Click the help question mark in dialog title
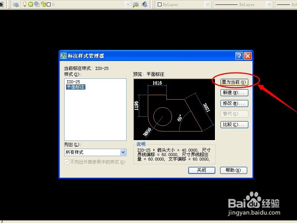The width and height of the screenshot is (297, 223). pyautogui.click(x=239, y=56)
